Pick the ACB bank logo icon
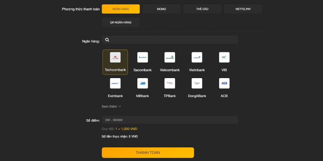Screen dimensions: 323x161 tap(224, 83)
